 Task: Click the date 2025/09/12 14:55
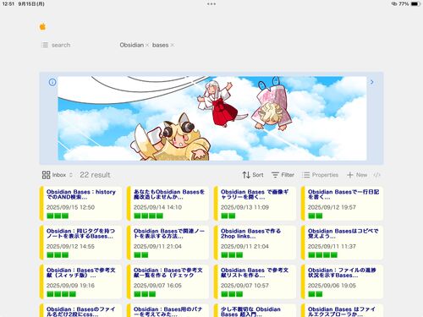pos(70,247)
